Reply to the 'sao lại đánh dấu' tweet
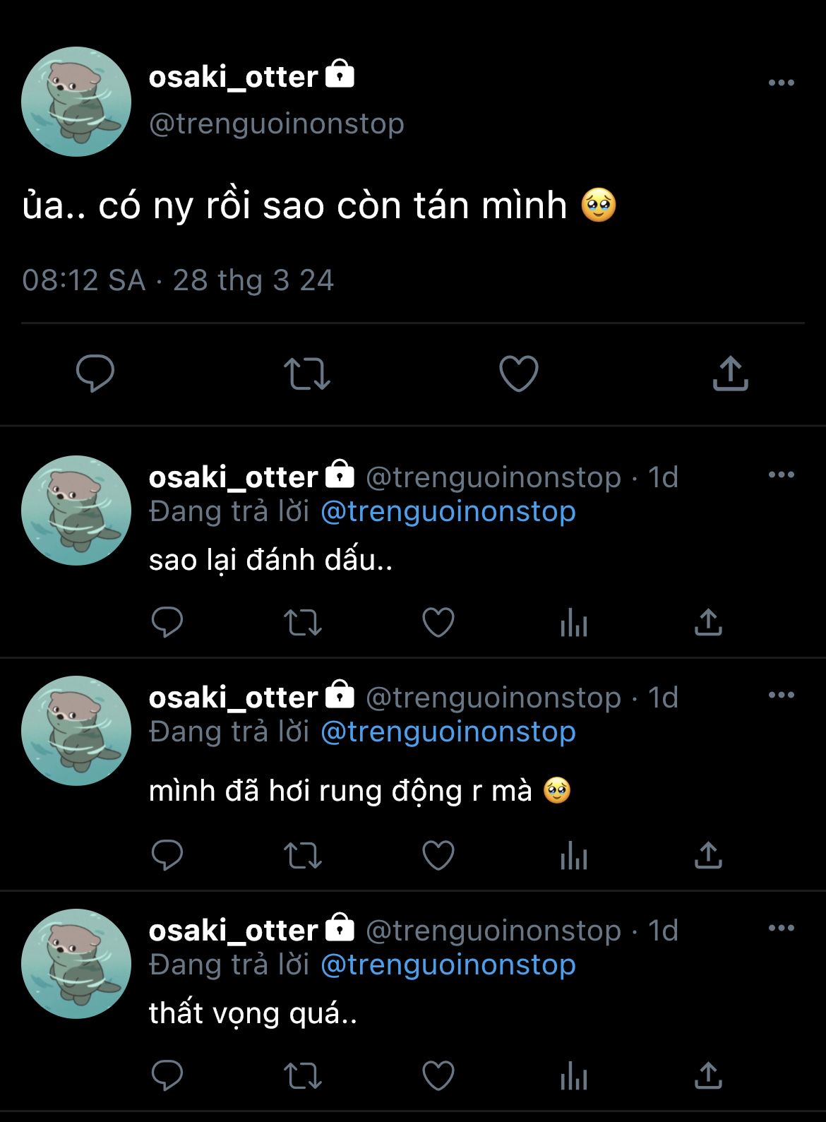 (167, 622)
